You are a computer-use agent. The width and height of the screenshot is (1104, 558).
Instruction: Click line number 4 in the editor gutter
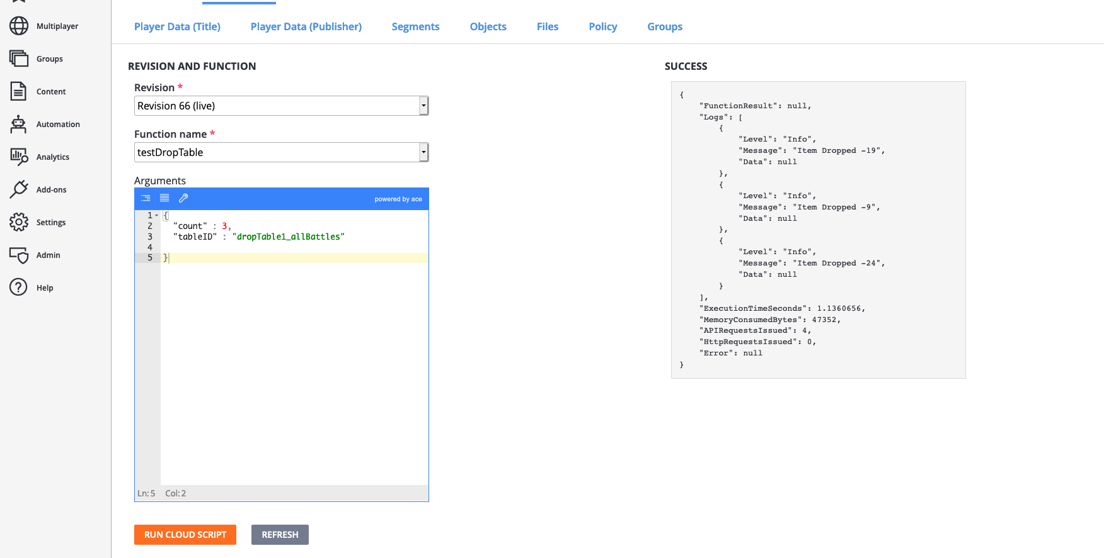click(x=150, y=247)
